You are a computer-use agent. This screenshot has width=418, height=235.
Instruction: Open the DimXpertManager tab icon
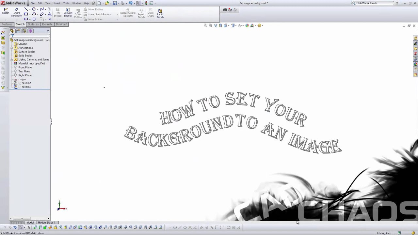[x=30, y=31]
